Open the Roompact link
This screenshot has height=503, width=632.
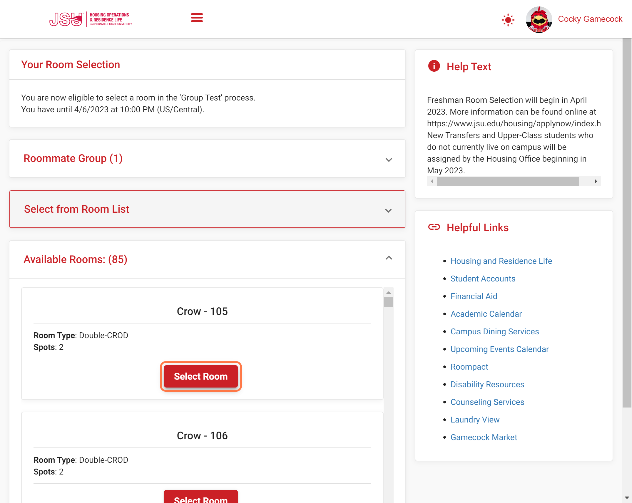tap(469, 367)
